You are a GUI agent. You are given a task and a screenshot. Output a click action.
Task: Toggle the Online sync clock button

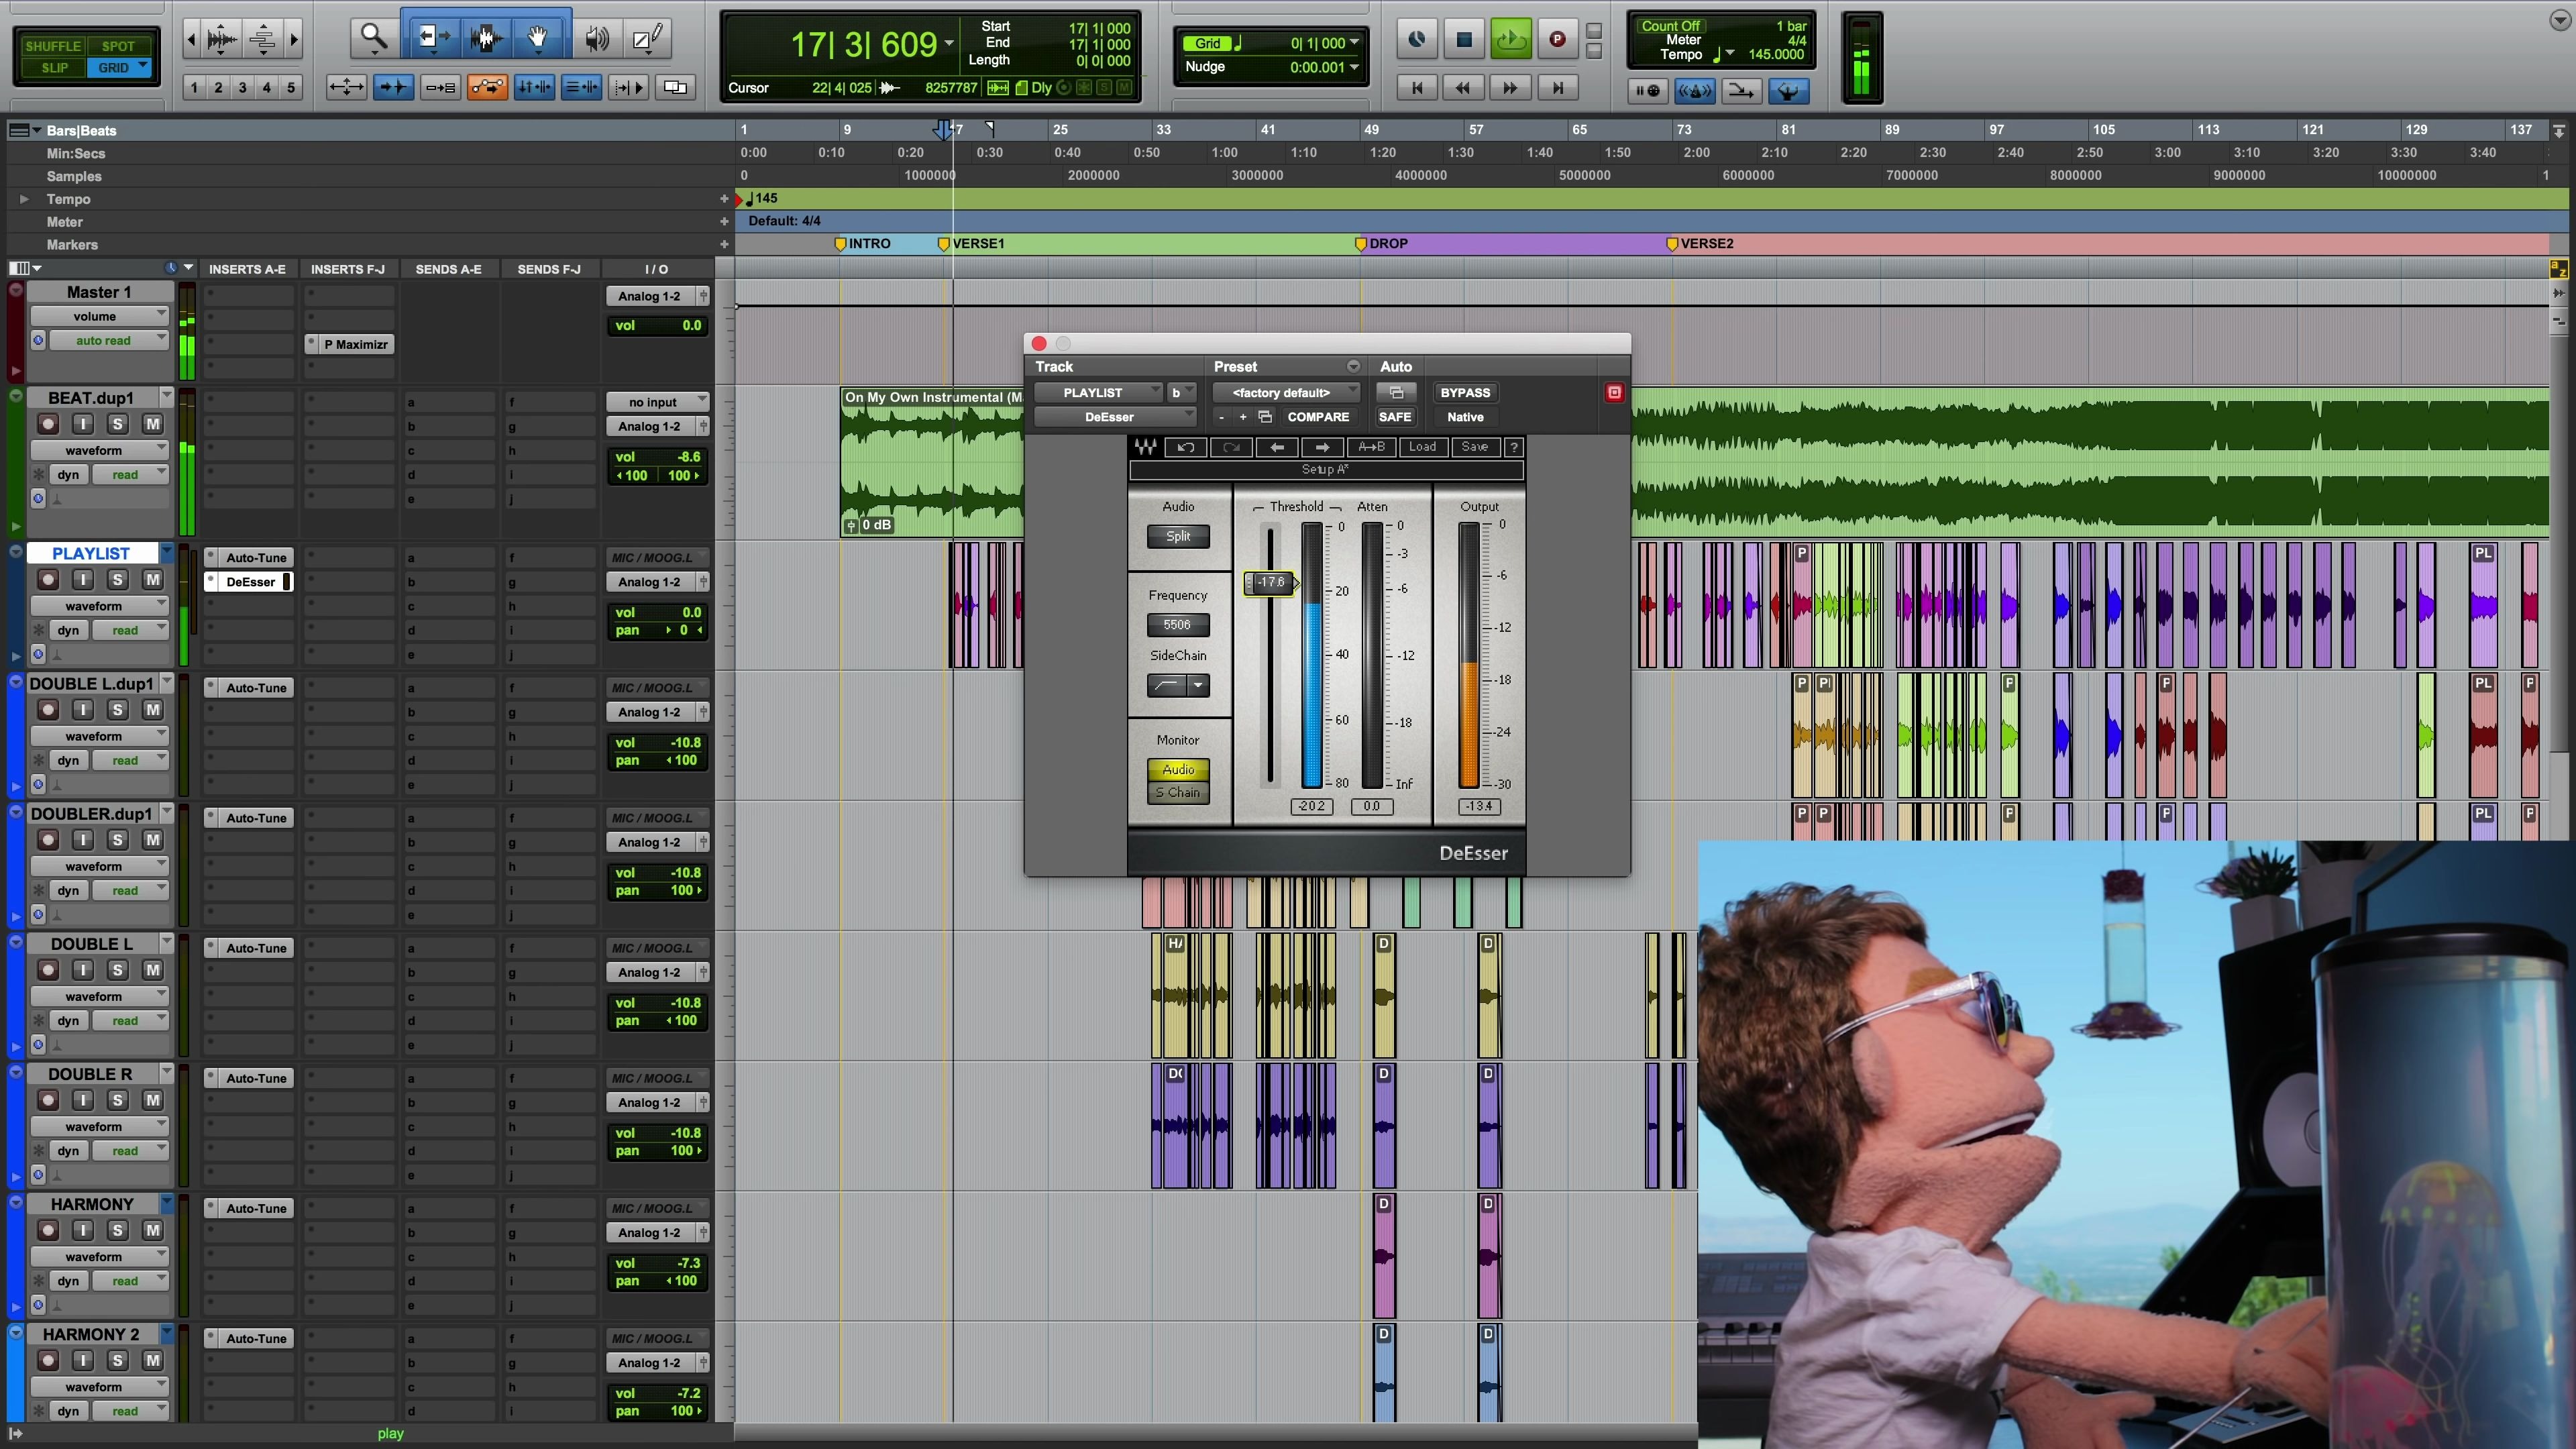pyautogui.click(x=1416, y=39)
